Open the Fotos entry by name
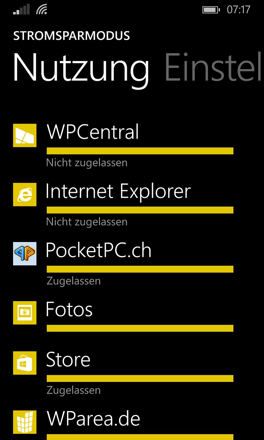Viewport: 264px width, 440px height. pyautogui.click(x=69, y=309)
